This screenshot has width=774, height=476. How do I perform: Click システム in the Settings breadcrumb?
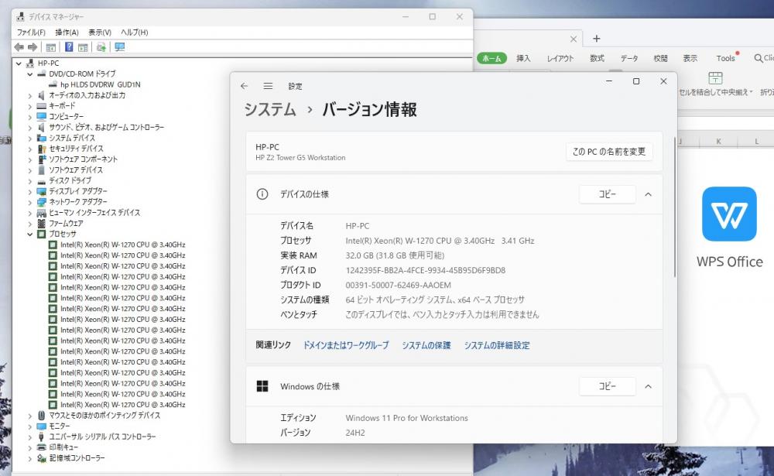pos(270,110)
